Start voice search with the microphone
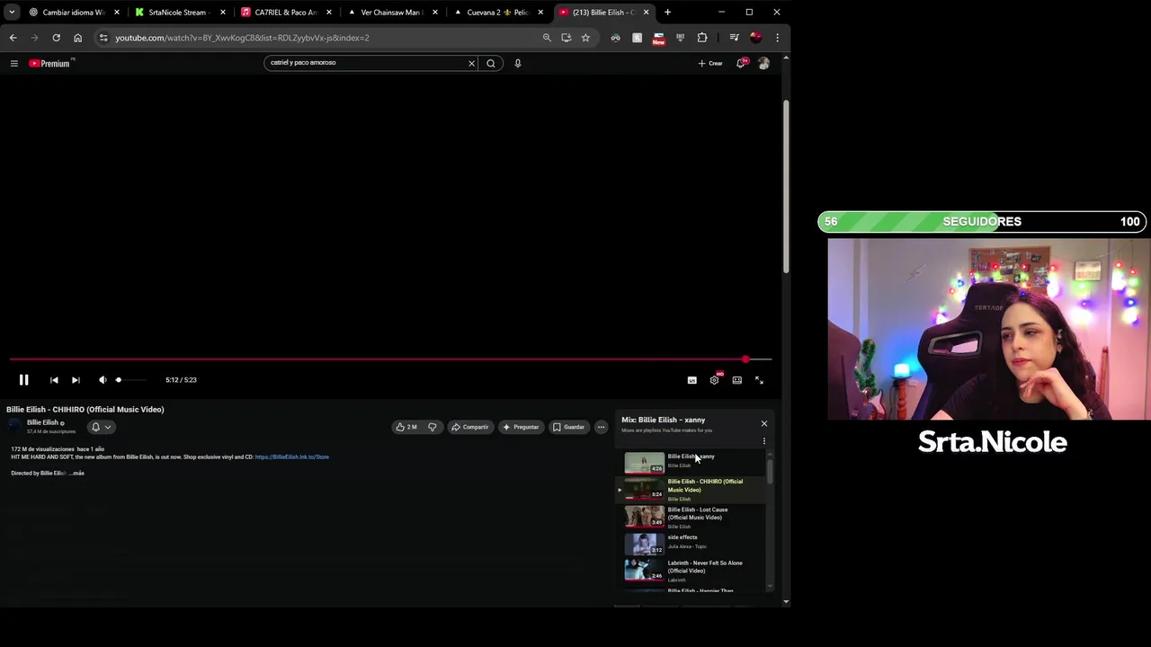This screenshot has height=647, width=1151. (x=518, y=63)
